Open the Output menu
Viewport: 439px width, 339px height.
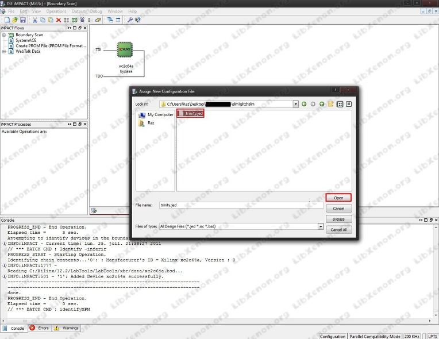click(x=78, y=11)
